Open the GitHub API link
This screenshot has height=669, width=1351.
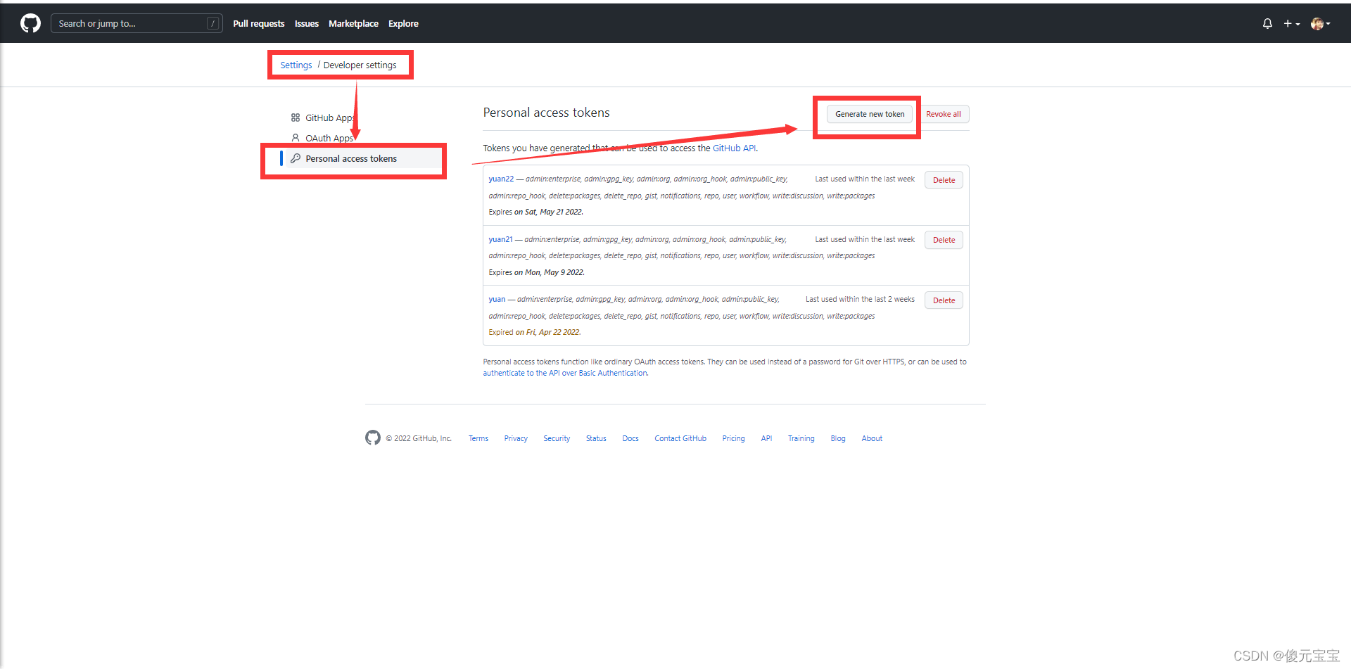pyautogui.click(x=734, y=148)
